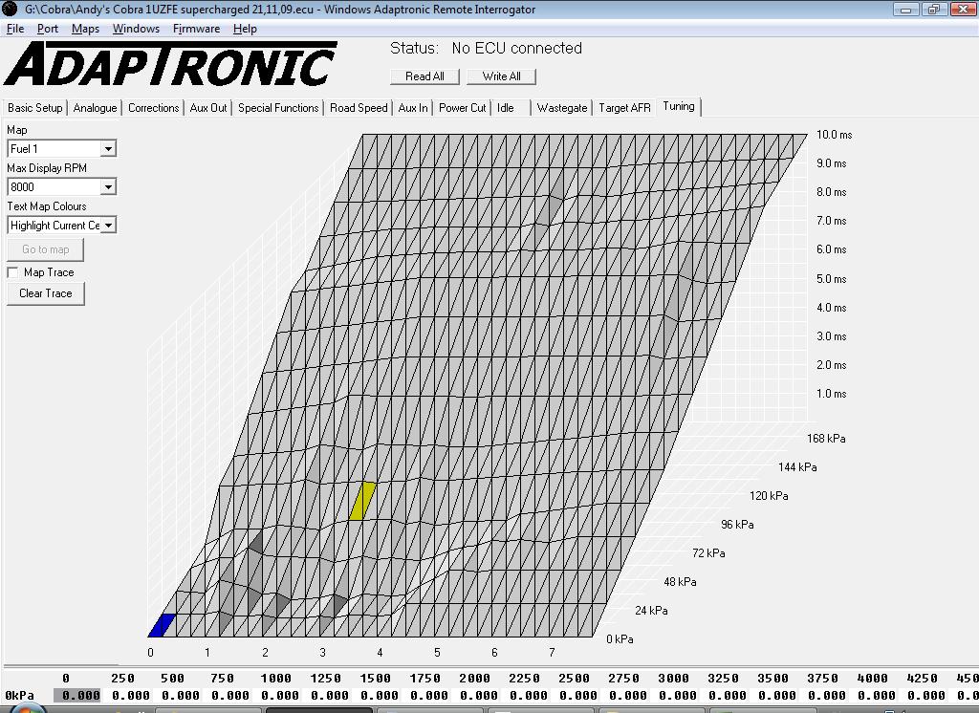The image size is (979, 713).
Task: Click the 3250 RPM column header
Action: (x=723, y=679)
